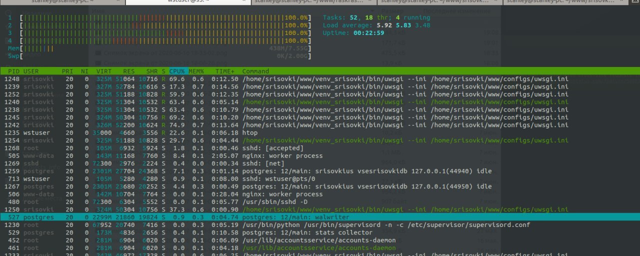The height and width of the screenshot is (256, 640).
Task: Sort by MEM% column header
Action: [196, 71]
